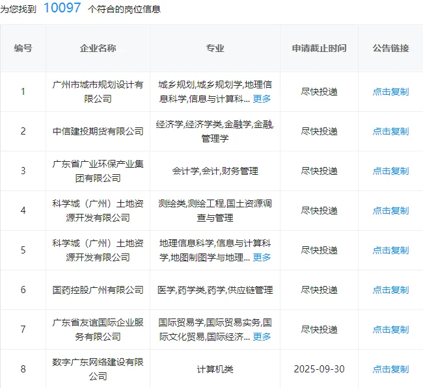Select company name cell in row 4

(98, 211)
